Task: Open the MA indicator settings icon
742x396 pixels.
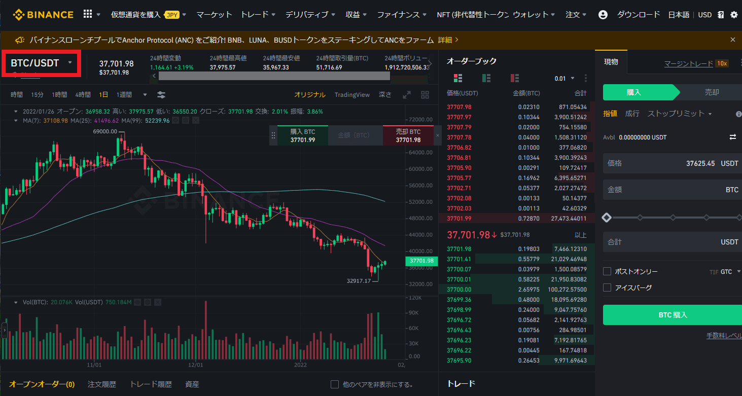Action: 186,120
